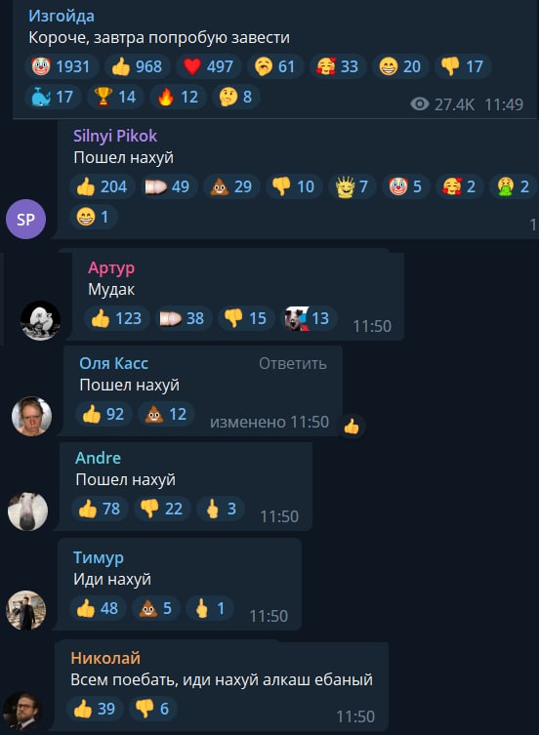Click the vomiting face reaction with 2
Screen dimensions: 539x735
tap(514, 186)
